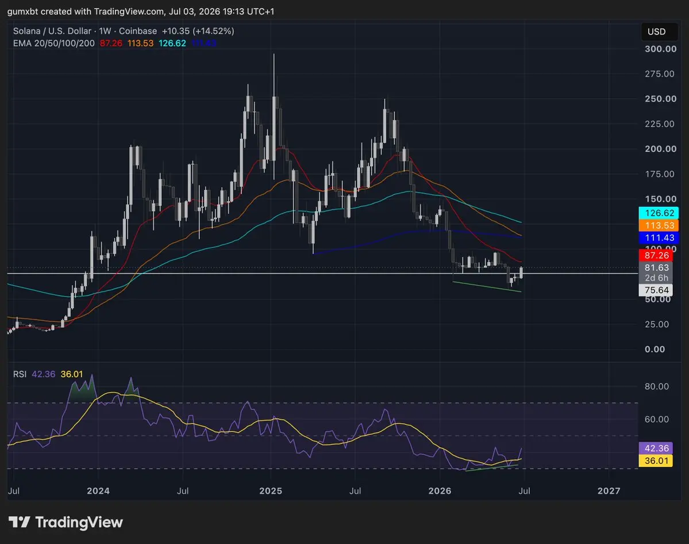This screenshot has width=689, height=544.
Task: Open the EMA 20/50/100/200 indicator legend
Action: (53, 43)
